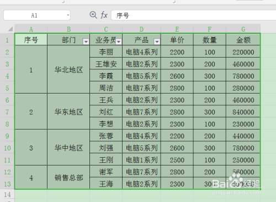The width and height of the screenshot is (276, 202).
Task: Open the Name Box dropdown arrow
Action: [68, 15]
